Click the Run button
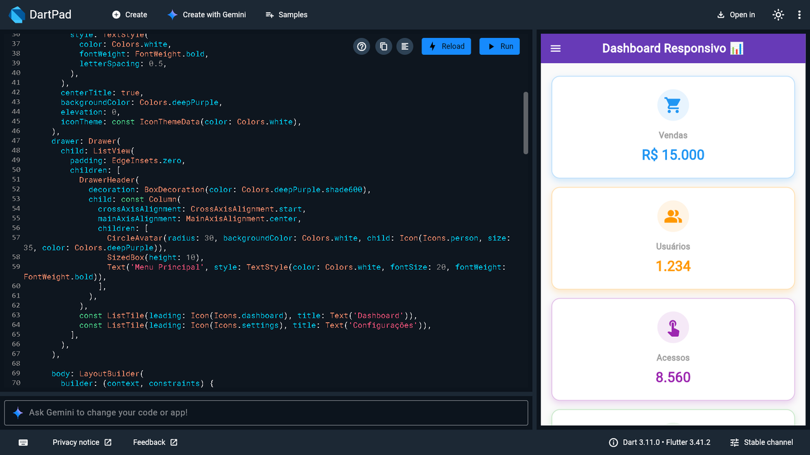The image size is (810, 455). pos(499,46)
